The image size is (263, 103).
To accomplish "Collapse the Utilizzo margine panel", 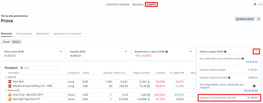I will pos(256,51).
